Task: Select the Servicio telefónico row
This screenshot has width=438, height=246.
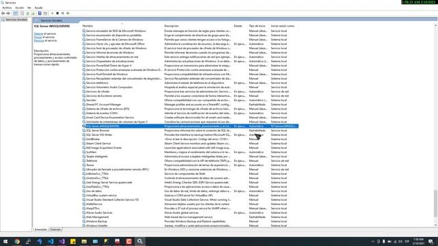Action: tap(190, 83)
